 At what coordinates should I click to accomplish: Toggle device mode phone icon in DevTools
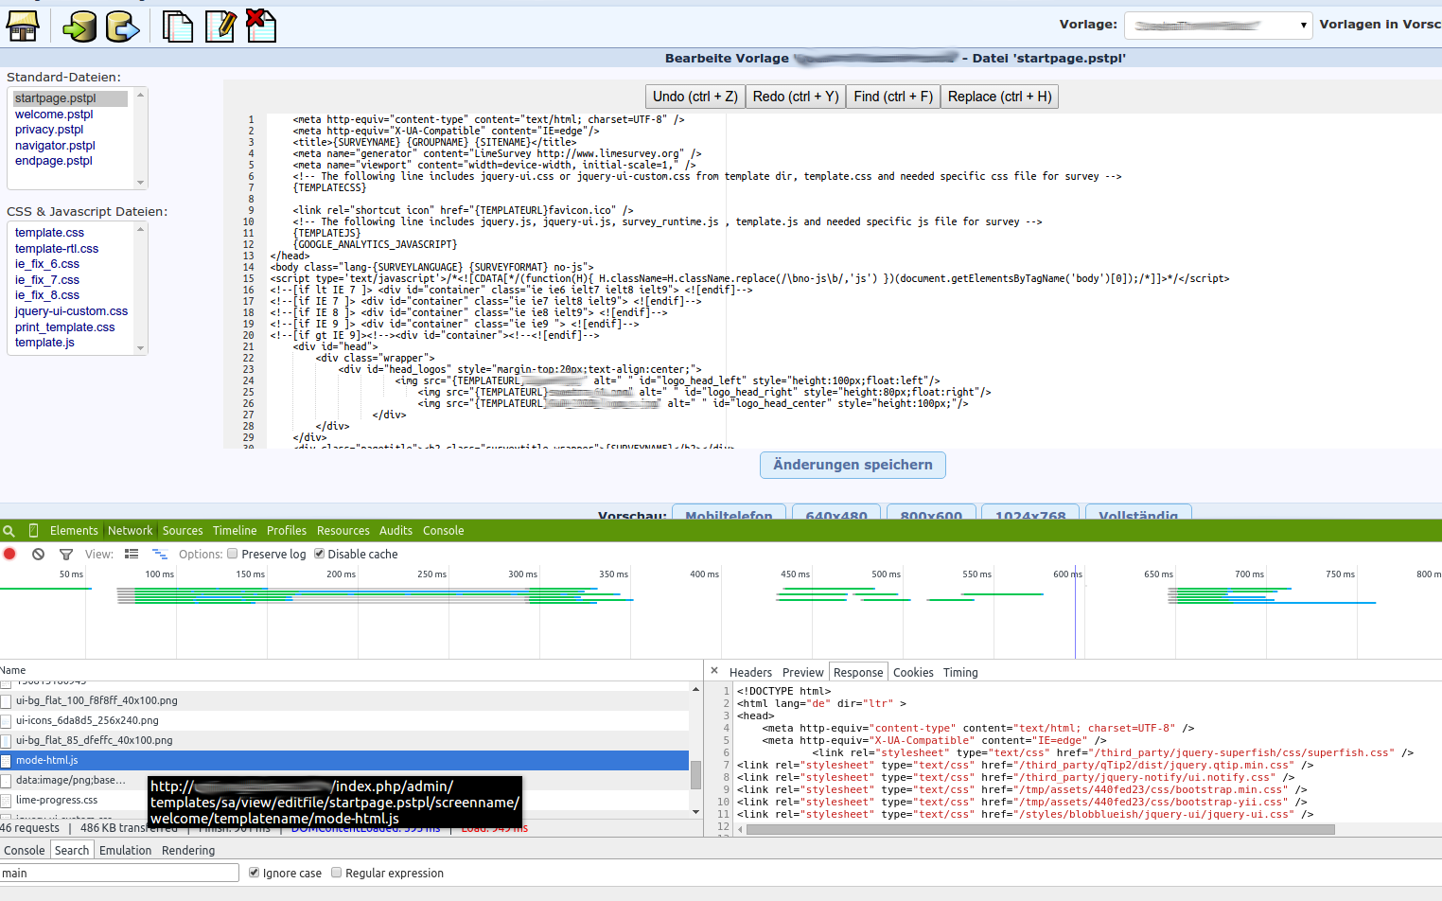[34, 531]
